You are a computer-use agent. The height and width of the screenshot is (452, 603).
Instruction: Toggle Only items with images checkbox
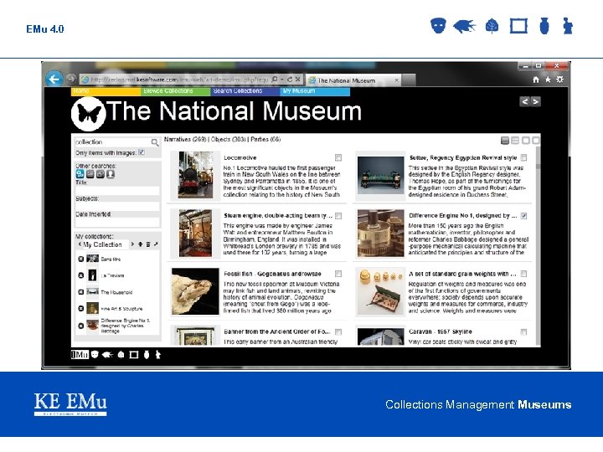click(142, 152)
